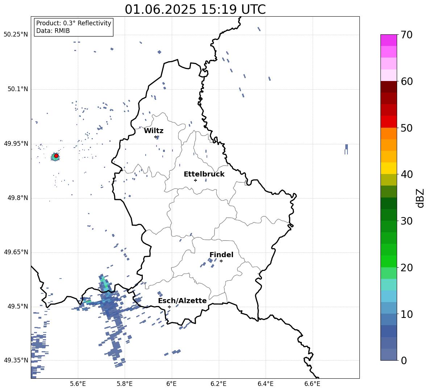This screenshot has height=391, width=429.
Task: Click the plus marker under the Esch/Alzette label
Action: point(169,307)
